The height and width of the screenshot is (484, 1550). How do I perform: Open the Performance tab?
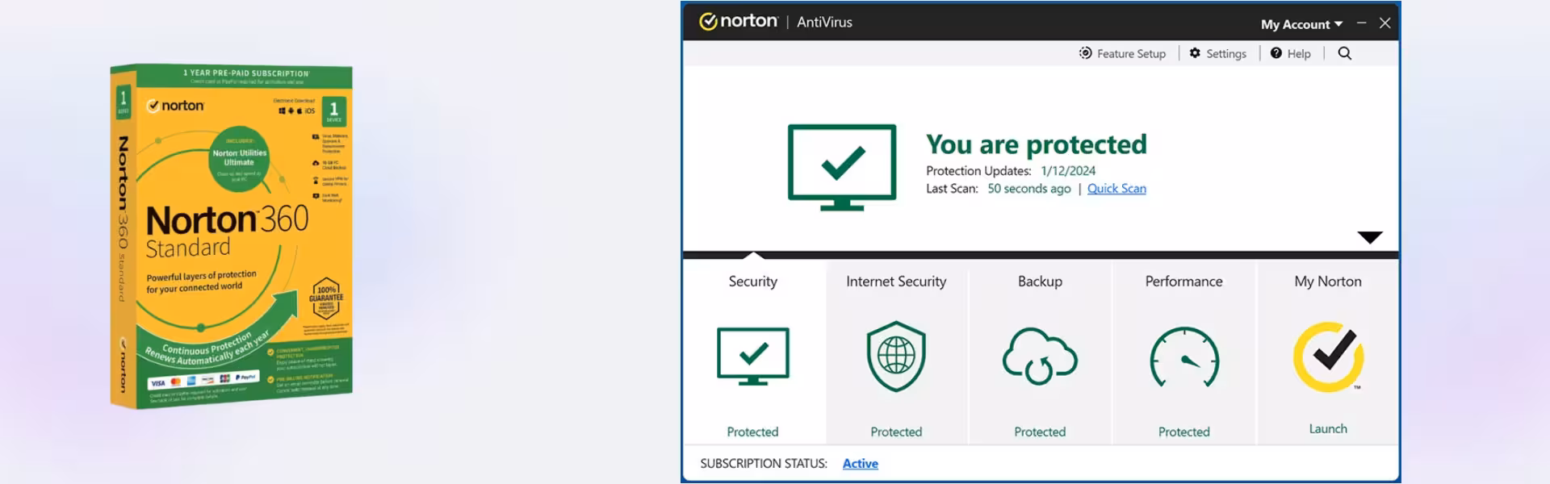[x=1184, y=282]
